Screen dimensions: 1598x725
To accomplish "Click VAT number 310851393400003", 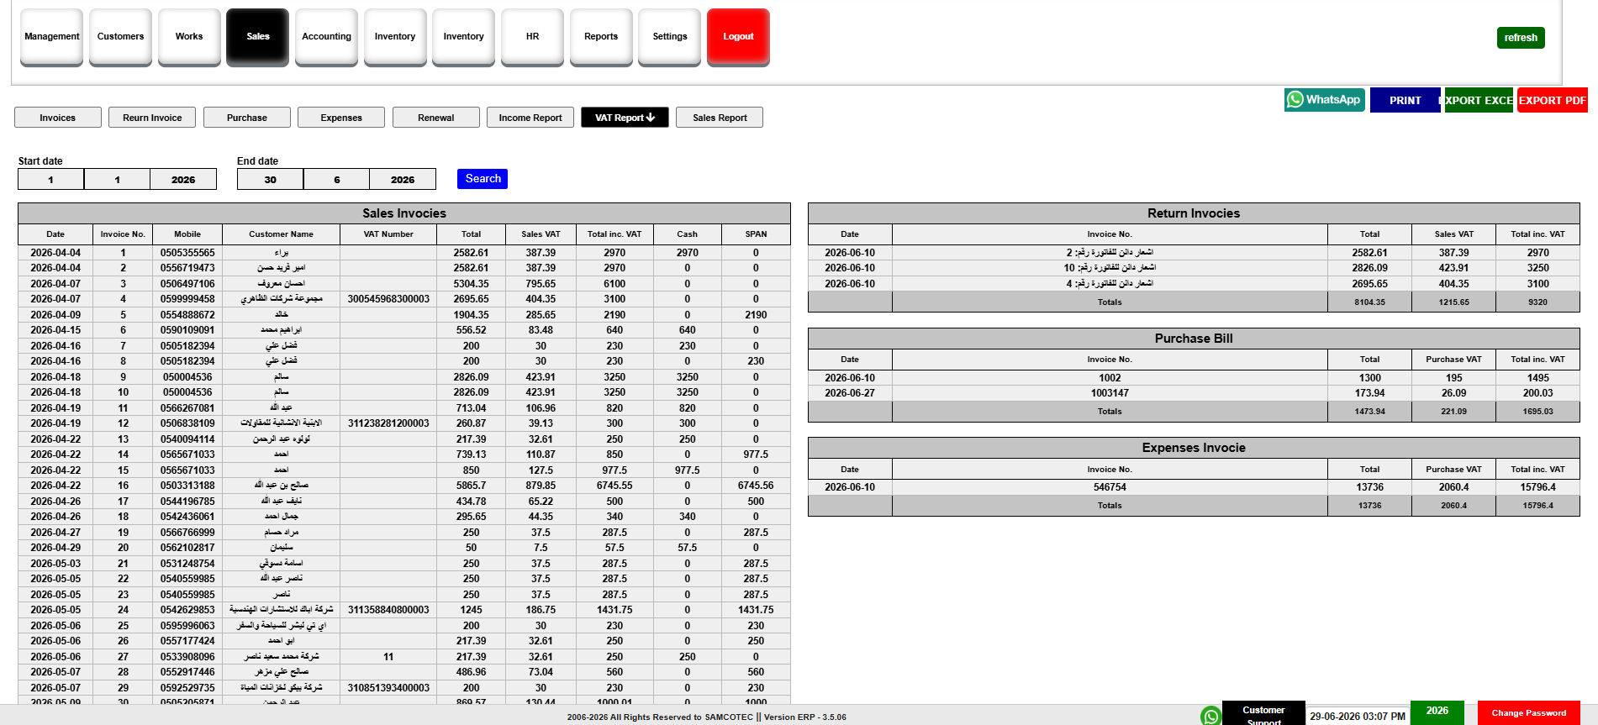I will coord(388,688).
